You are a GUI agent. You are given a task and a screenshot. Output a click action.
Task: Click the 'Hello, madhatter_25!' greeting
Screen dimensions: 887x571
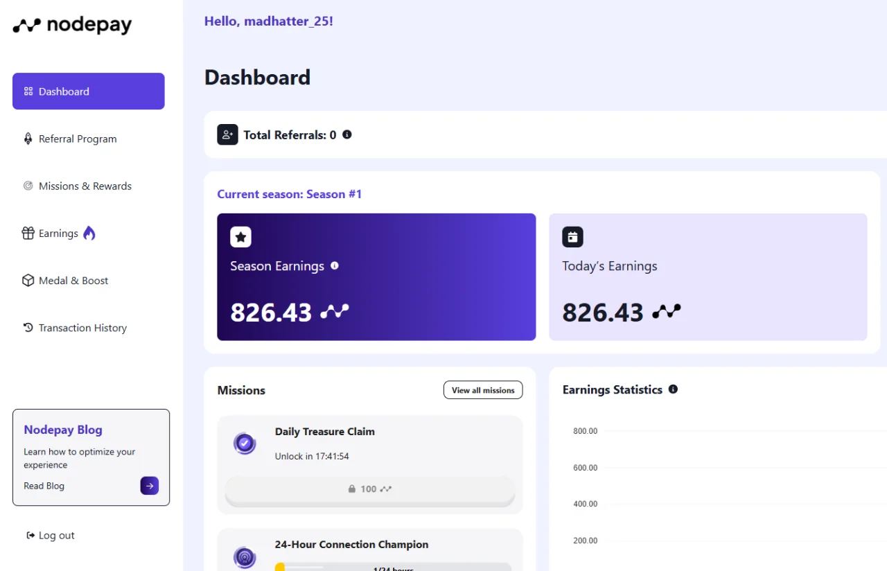269,21
